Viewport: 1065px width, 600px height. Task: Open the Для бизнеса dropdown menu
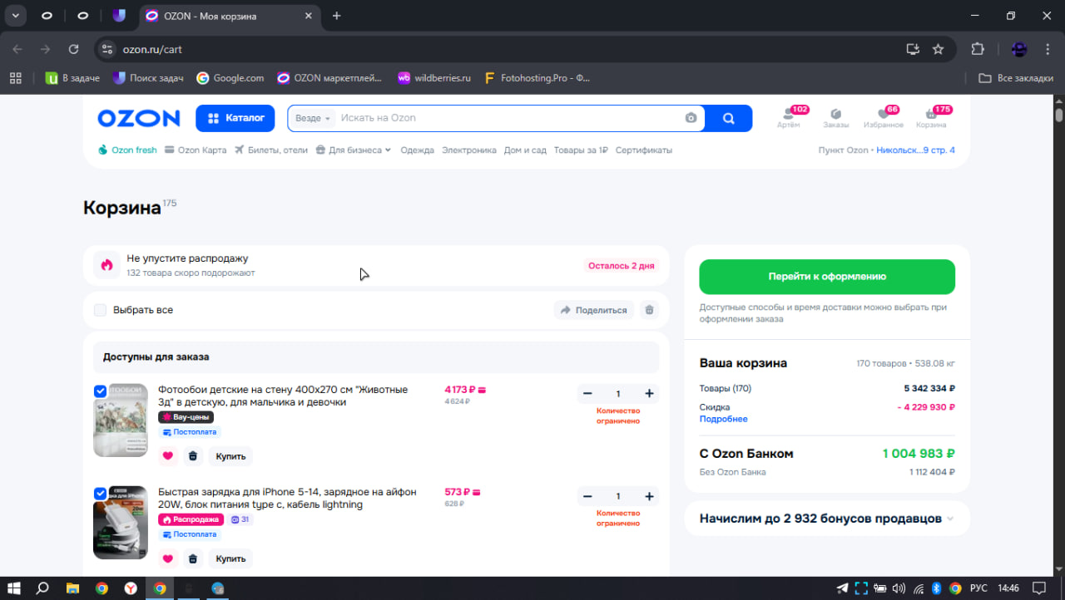tap(354, 150)
